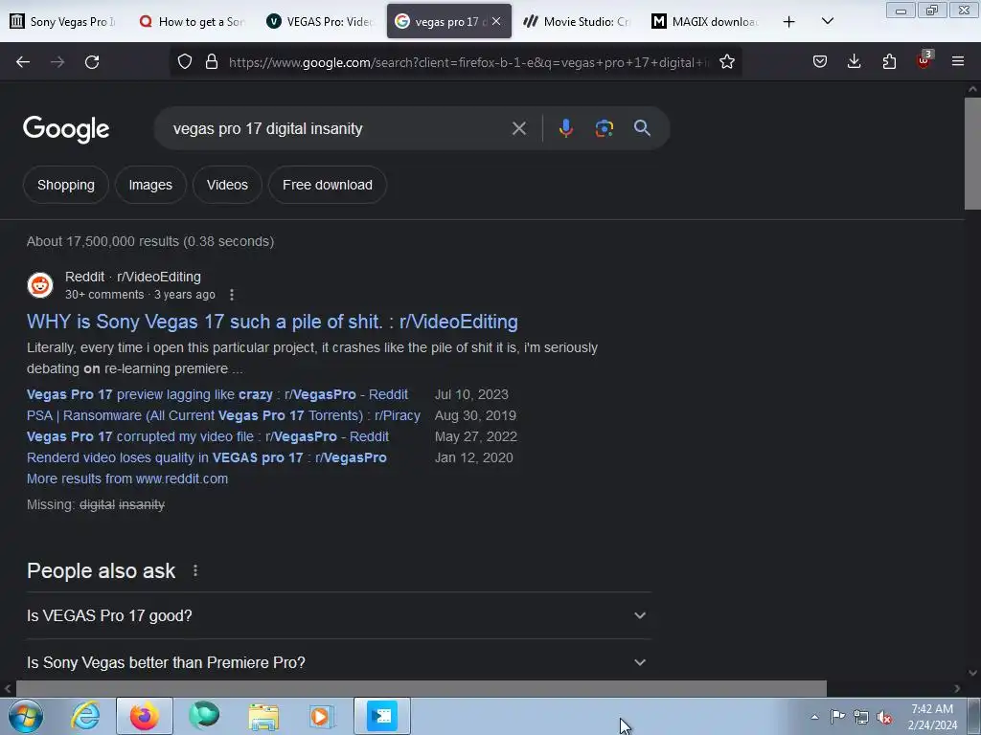
Task: Click the Reddit favicon on the first result
Action: (40, 285)
